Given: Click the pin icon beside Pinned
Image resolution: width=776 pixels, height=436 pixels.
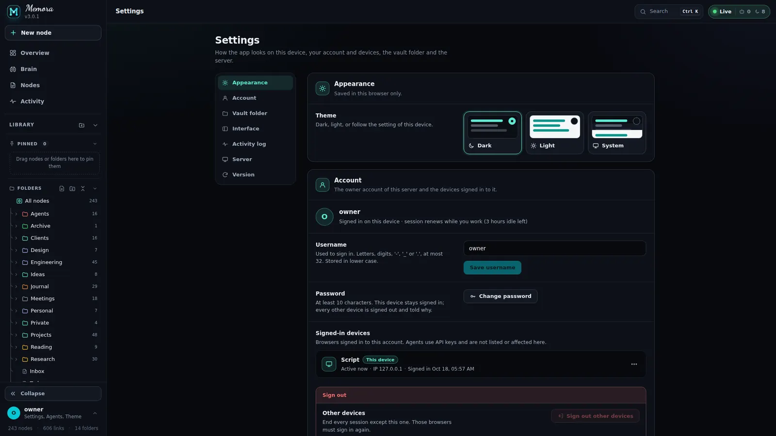Looking at the screenshot, I should 12,144.
